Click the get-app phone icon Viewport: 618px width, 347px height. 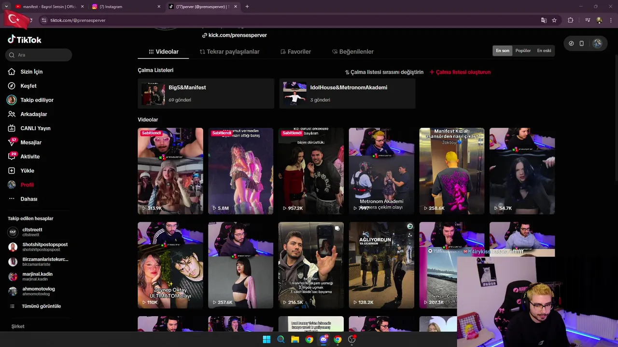(582, 43)
